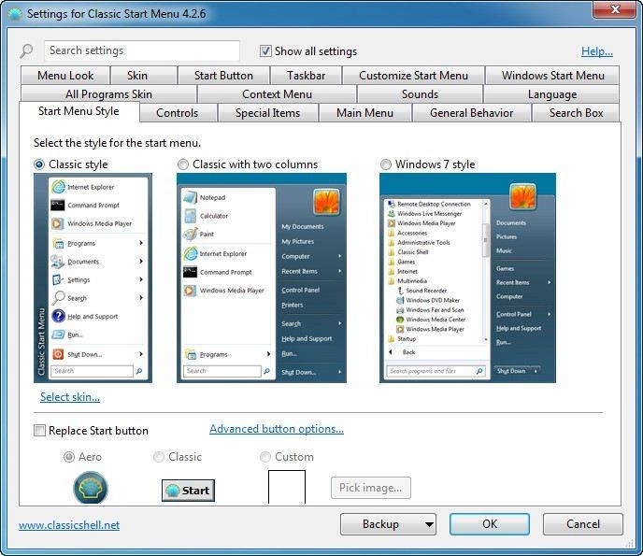Click the Aero shell start button image
This screenshot has width=643, height=556.
point(91,488)
